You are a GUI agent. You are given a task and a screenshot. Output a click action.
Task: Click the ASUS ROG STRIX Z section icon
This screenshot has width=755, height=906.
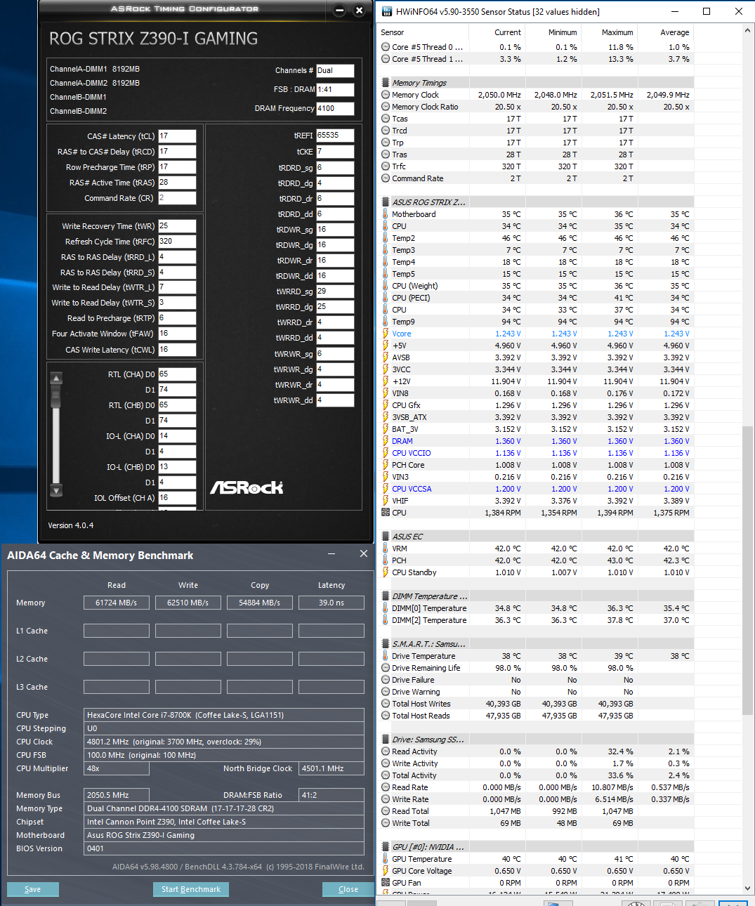(x=386, y=202)
